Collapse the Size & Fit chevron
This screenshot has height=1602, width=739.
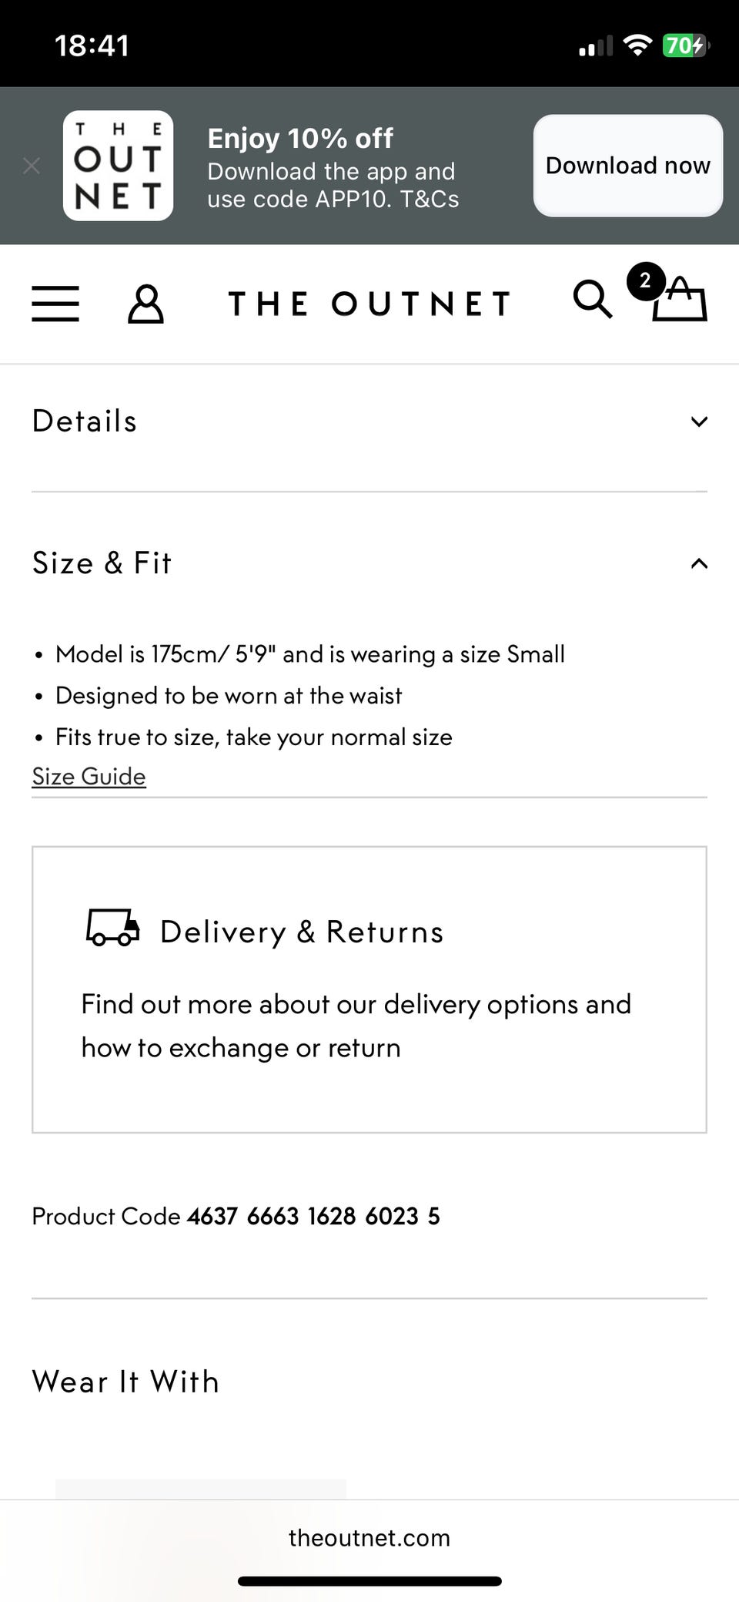698,563
